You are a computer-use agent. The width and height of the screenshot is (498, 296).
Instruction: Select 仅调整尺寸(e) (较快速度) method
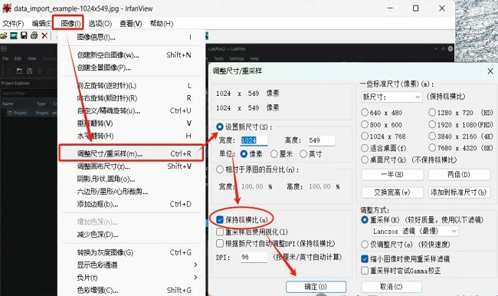coord(365,245)
